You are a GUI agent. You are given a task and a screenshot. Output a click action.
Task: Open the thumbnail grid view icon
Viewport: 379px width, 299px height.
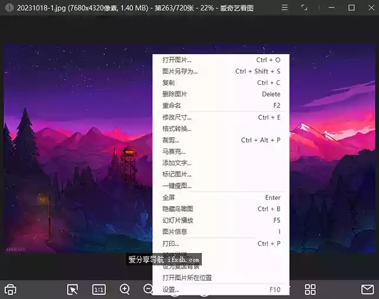(x=310, y=290)
